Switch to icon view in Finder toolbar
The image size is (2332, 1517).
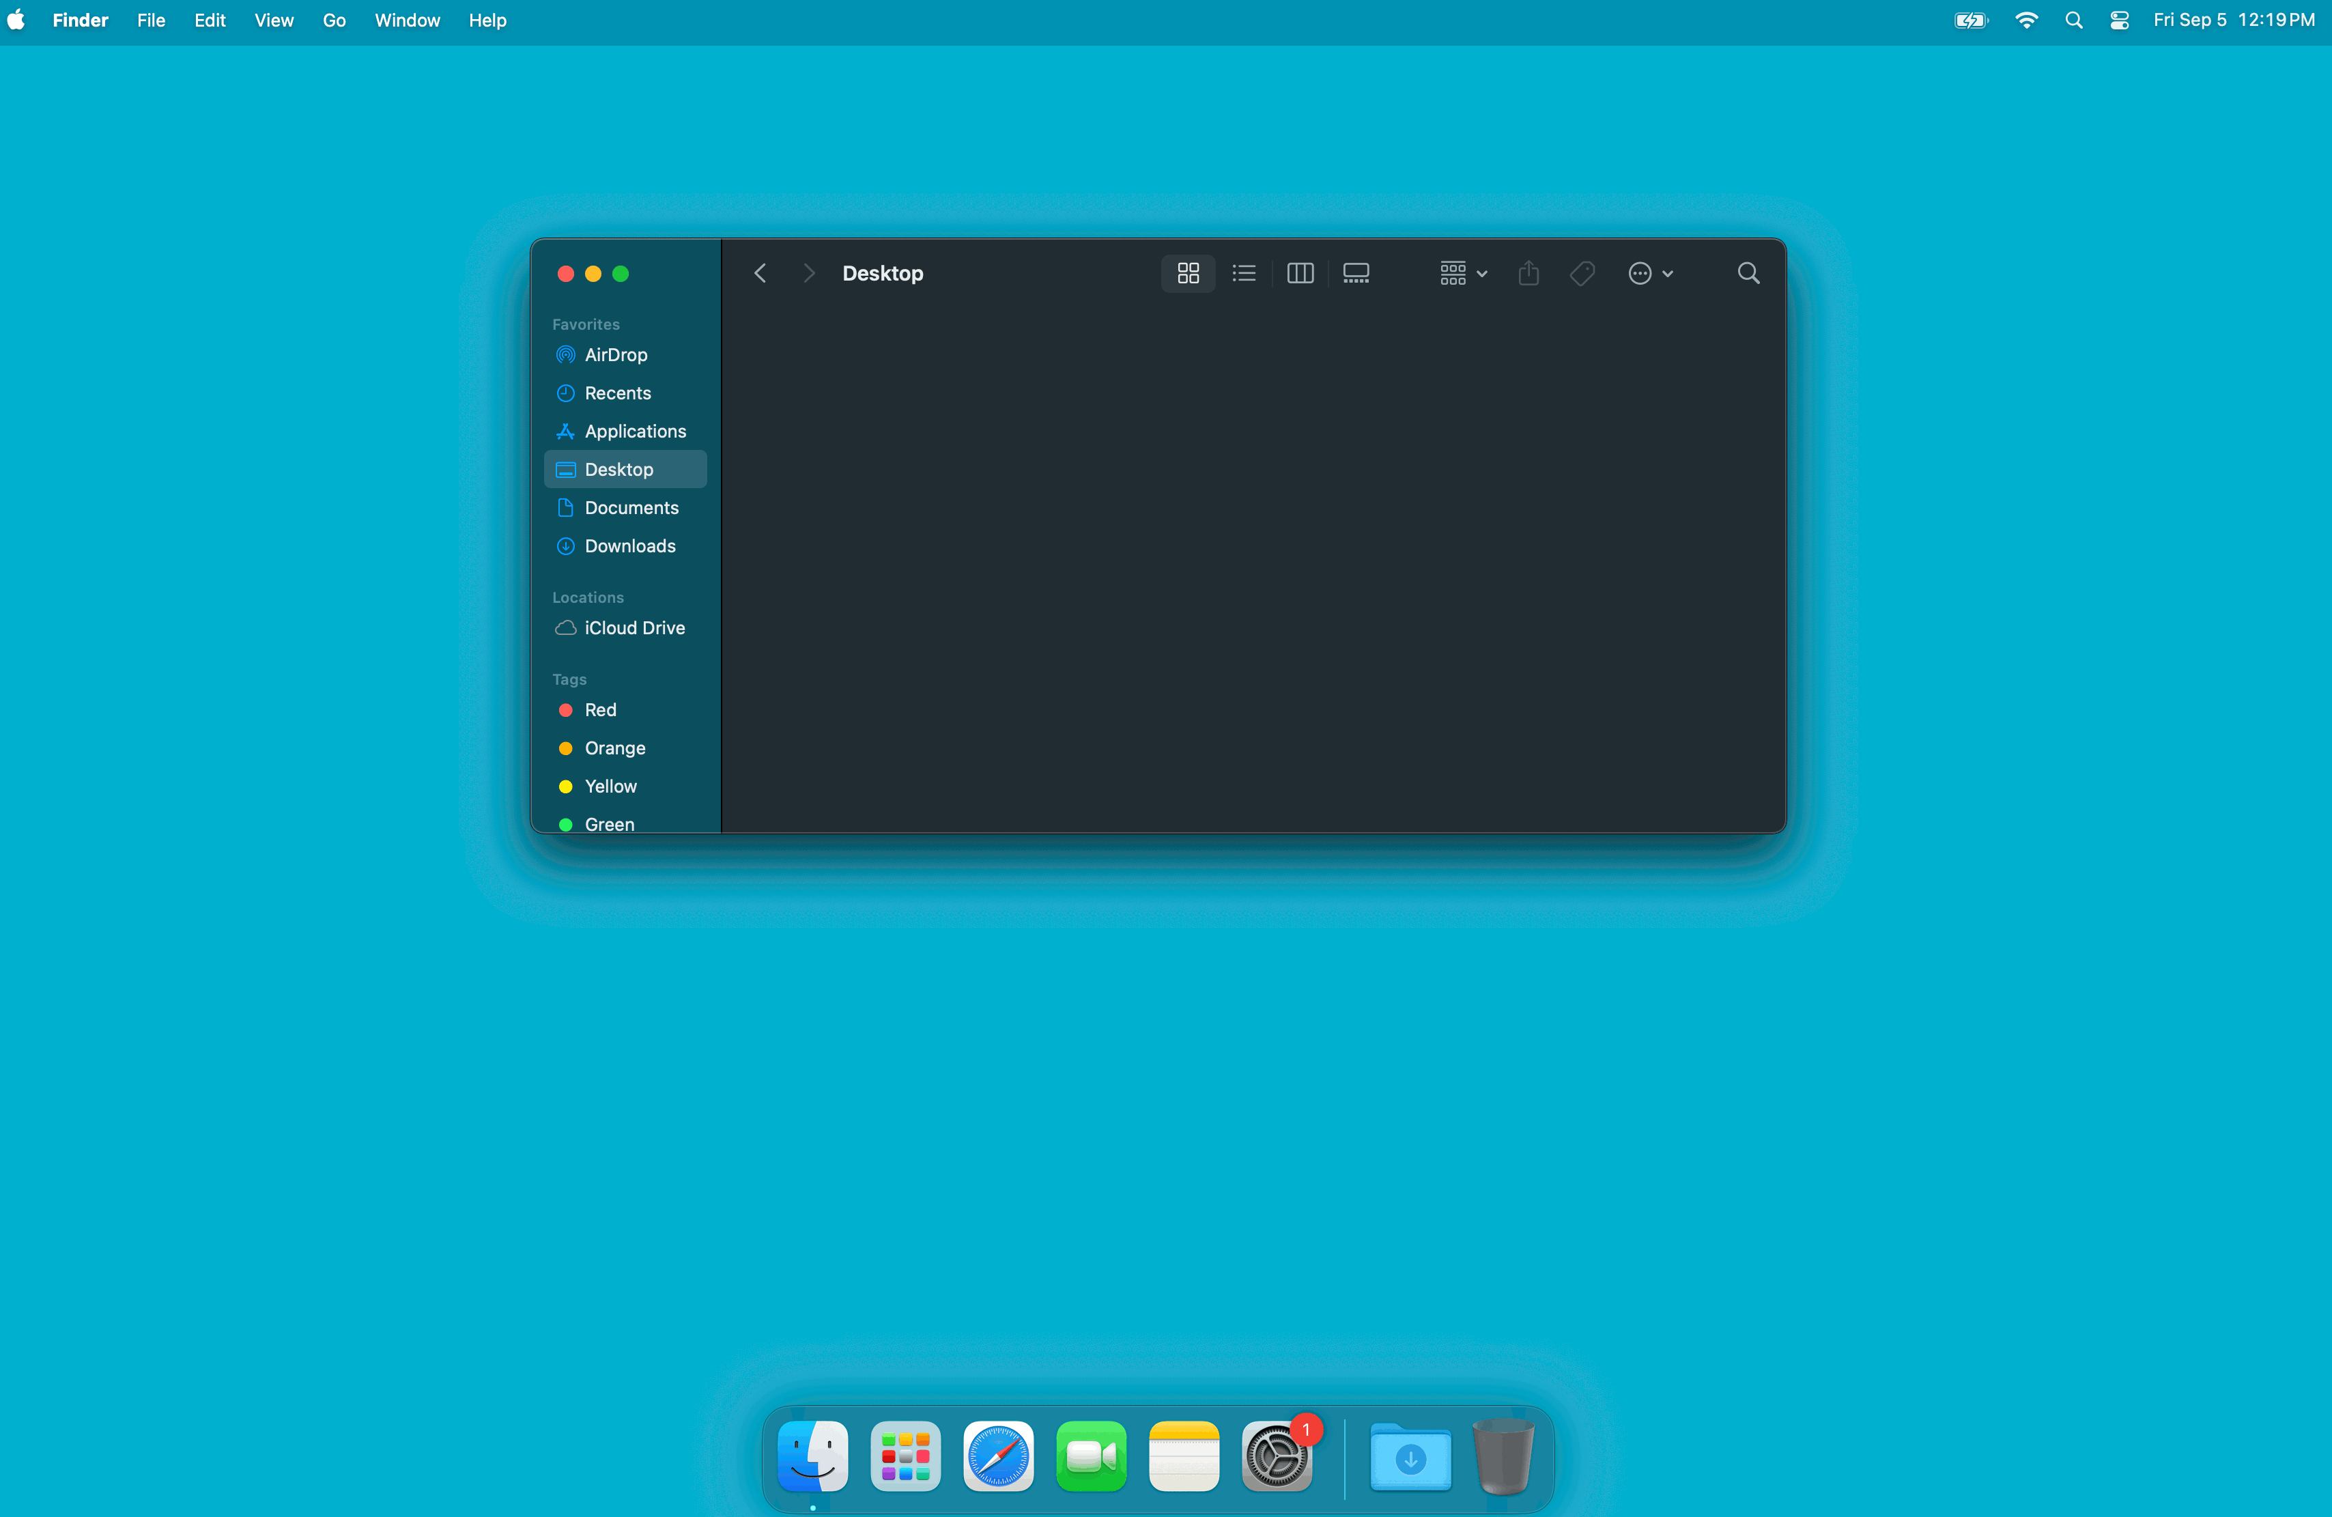coord(1188,273)
